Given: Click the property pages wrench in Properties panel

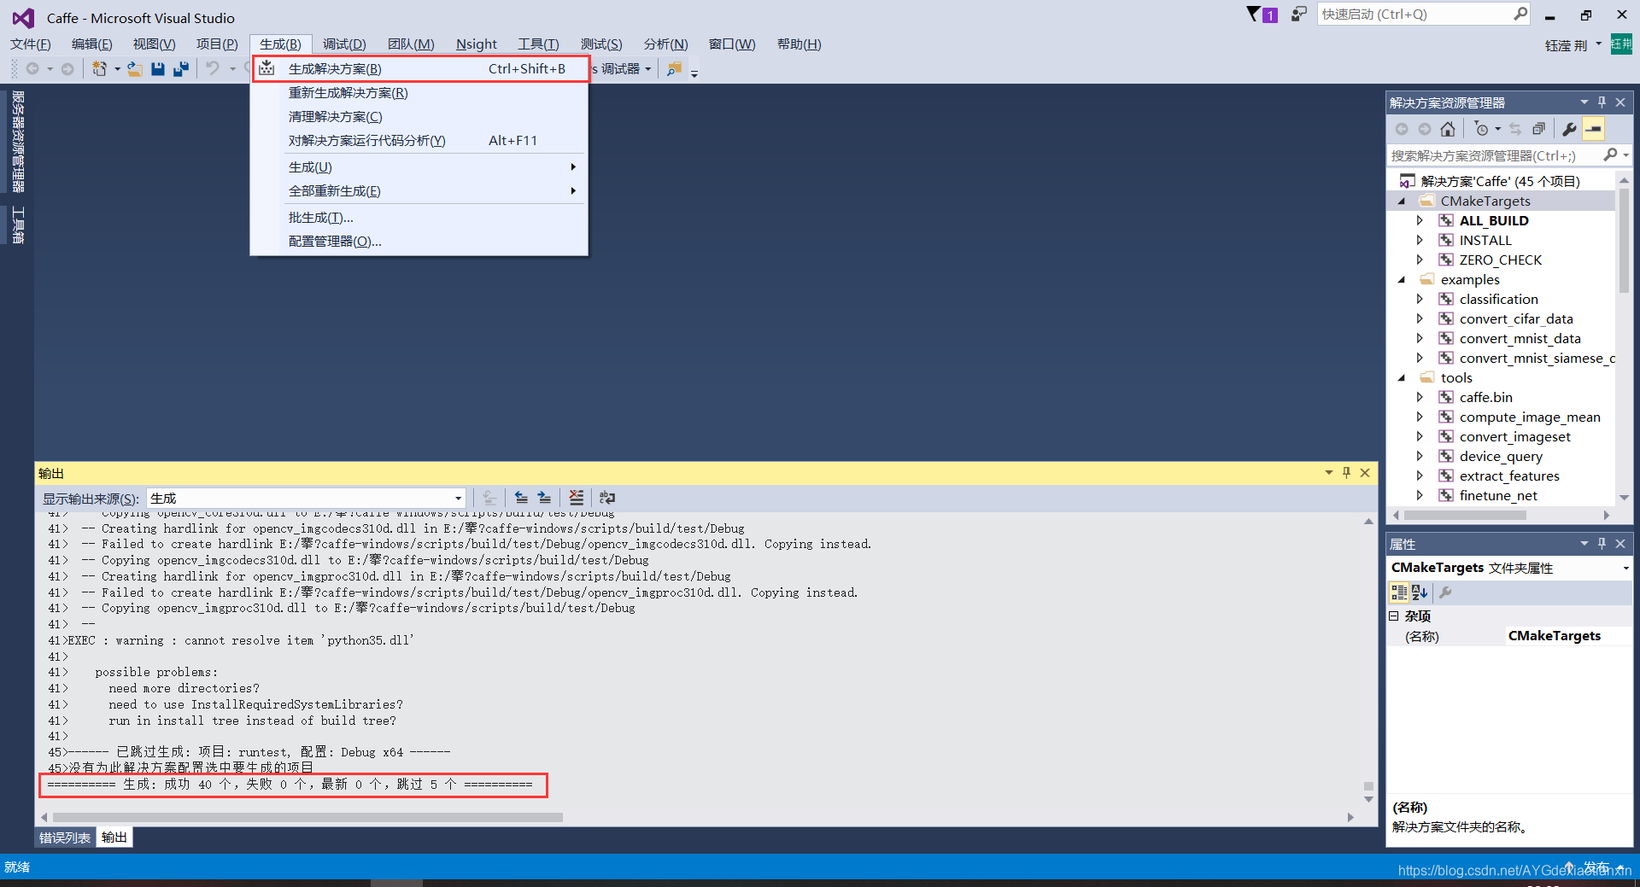Looking at the screenshot, I should (1445, 592).
